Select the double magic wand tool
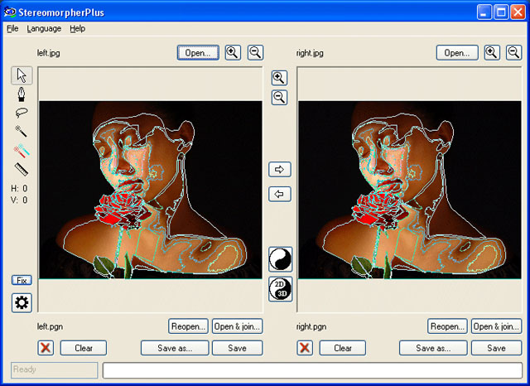 22,152
